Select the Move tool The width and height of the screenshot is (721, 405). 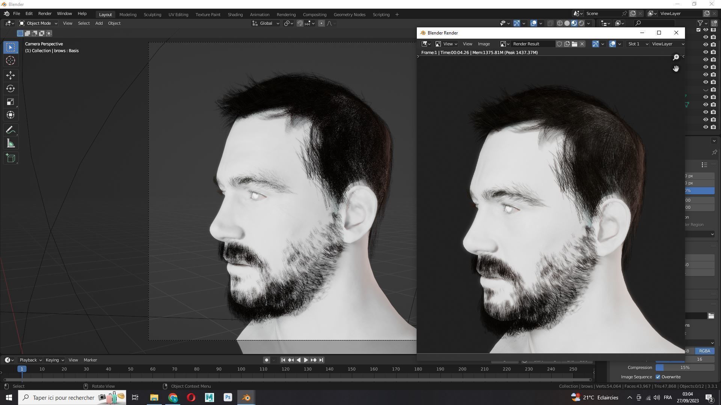pyautogui.click(x=11, y=75)
